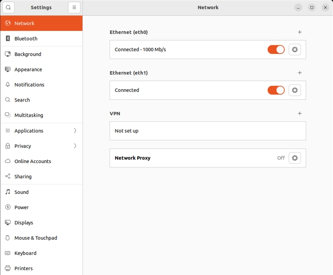Click the 'Not set up' VPN text
Image resolution: width=333 pixels, height=275 pixels.
(126, 131)
